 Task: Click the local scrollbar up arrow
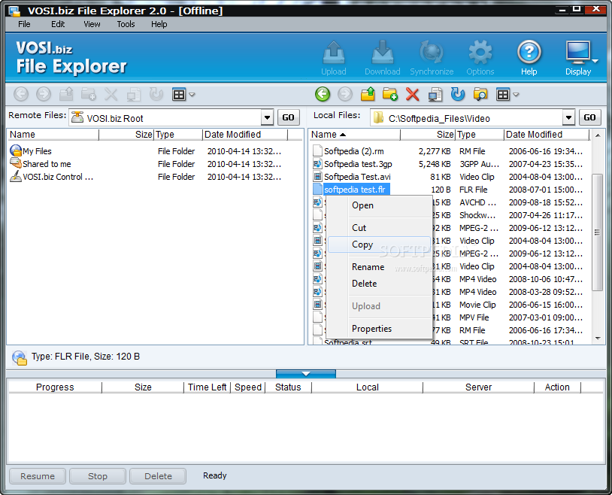pos(598,135)
